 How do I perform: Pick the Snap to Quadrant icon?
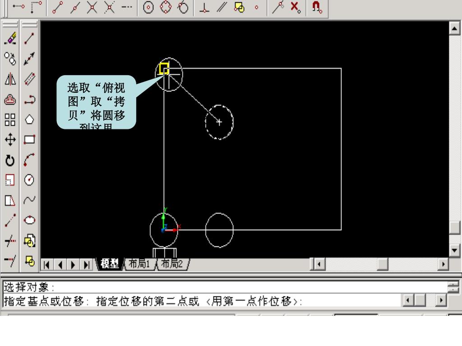166,7
